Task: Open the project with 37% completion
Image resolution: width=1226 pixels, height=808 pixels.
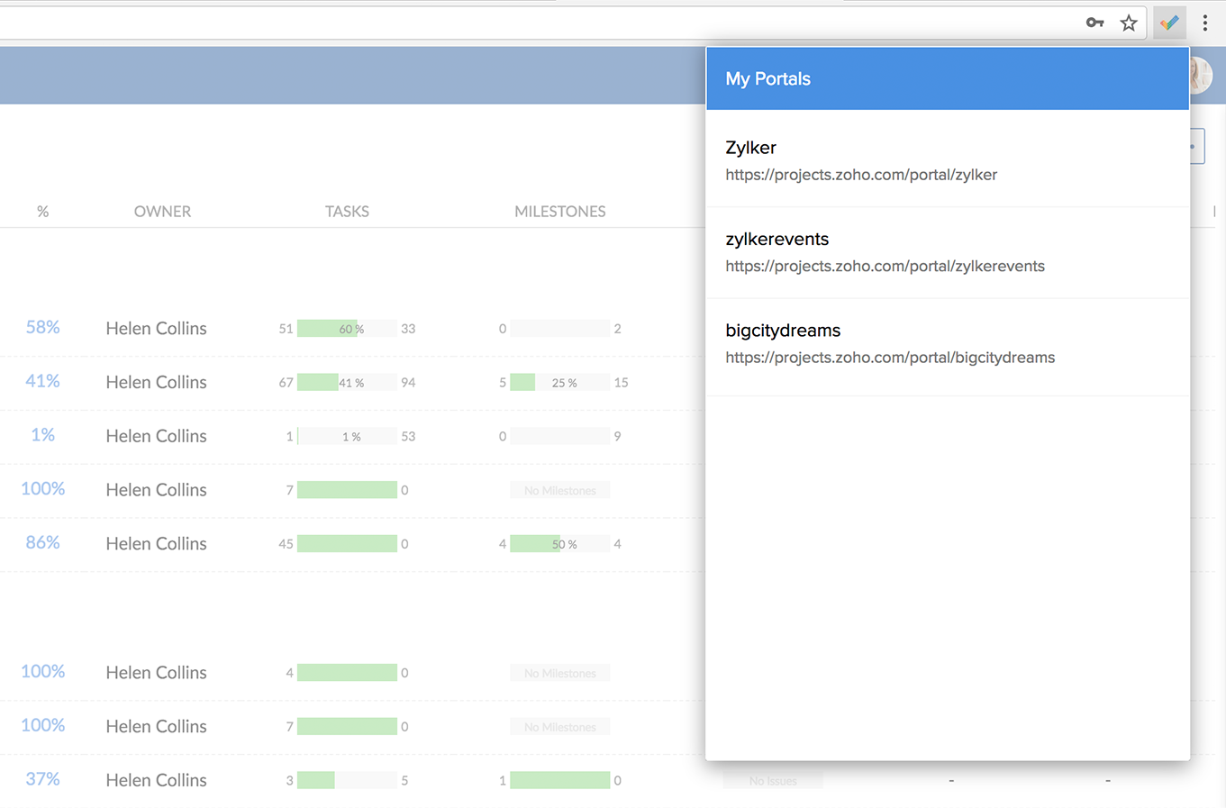Action: [x=42, y=779]
